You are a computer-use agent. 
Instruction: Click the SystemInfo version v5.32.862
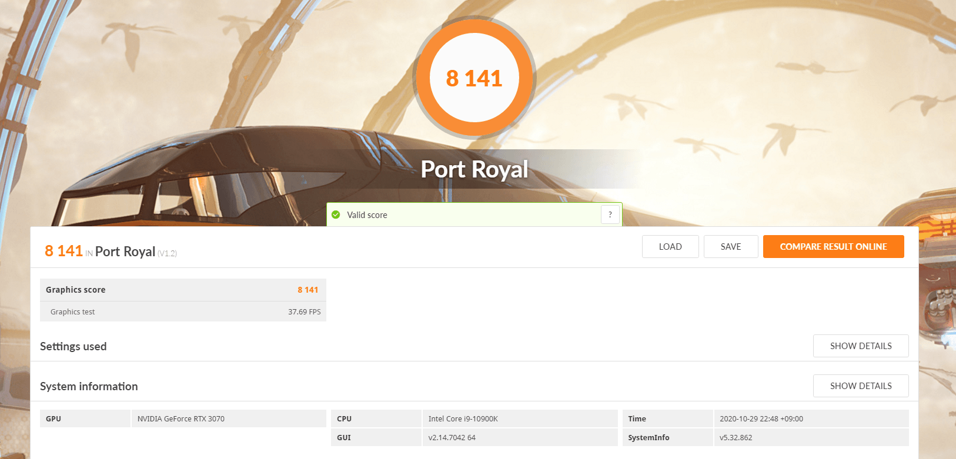tap(736, 438)
